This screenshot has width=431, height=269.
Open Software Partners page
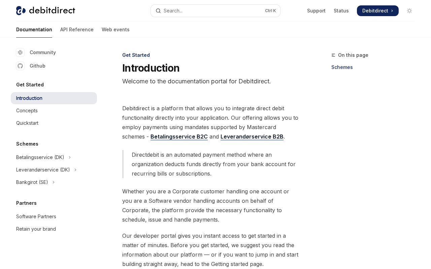point(36,217)
